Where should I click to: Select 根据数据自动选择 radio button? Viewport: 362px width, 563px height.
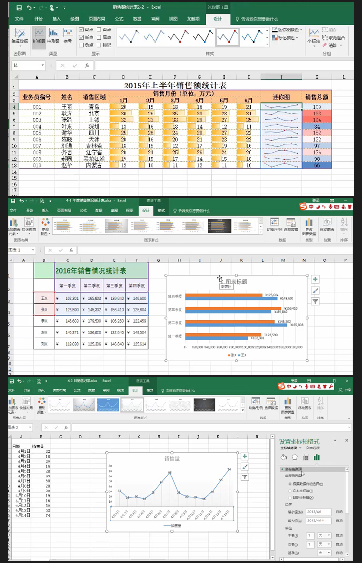290,484
